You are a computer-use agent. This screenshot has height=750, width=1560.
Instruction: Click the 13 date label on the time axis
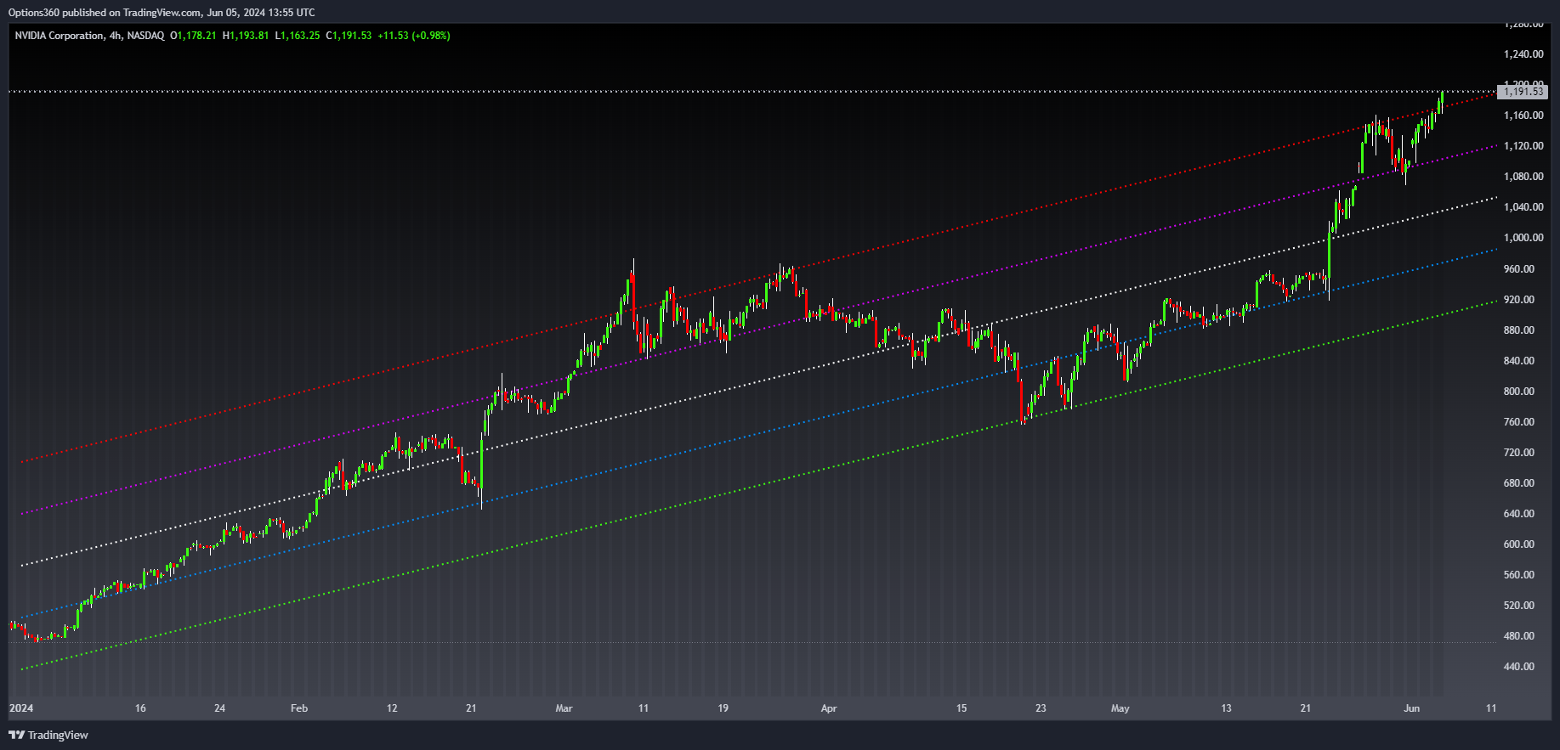pos(1226,708)
